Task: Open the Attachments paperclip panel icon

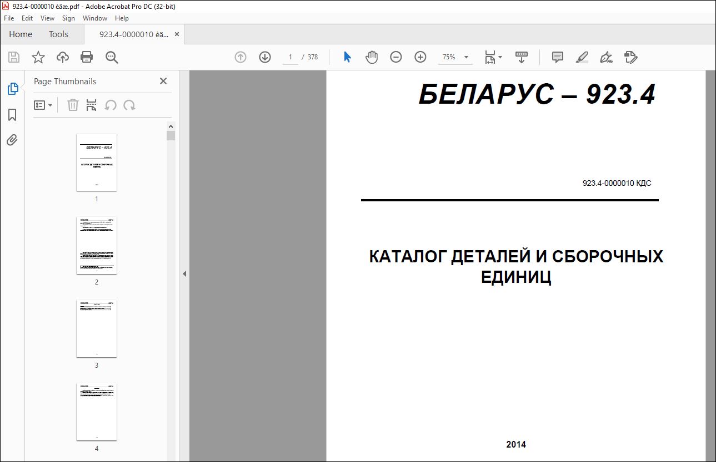Action: coord(12,139)
